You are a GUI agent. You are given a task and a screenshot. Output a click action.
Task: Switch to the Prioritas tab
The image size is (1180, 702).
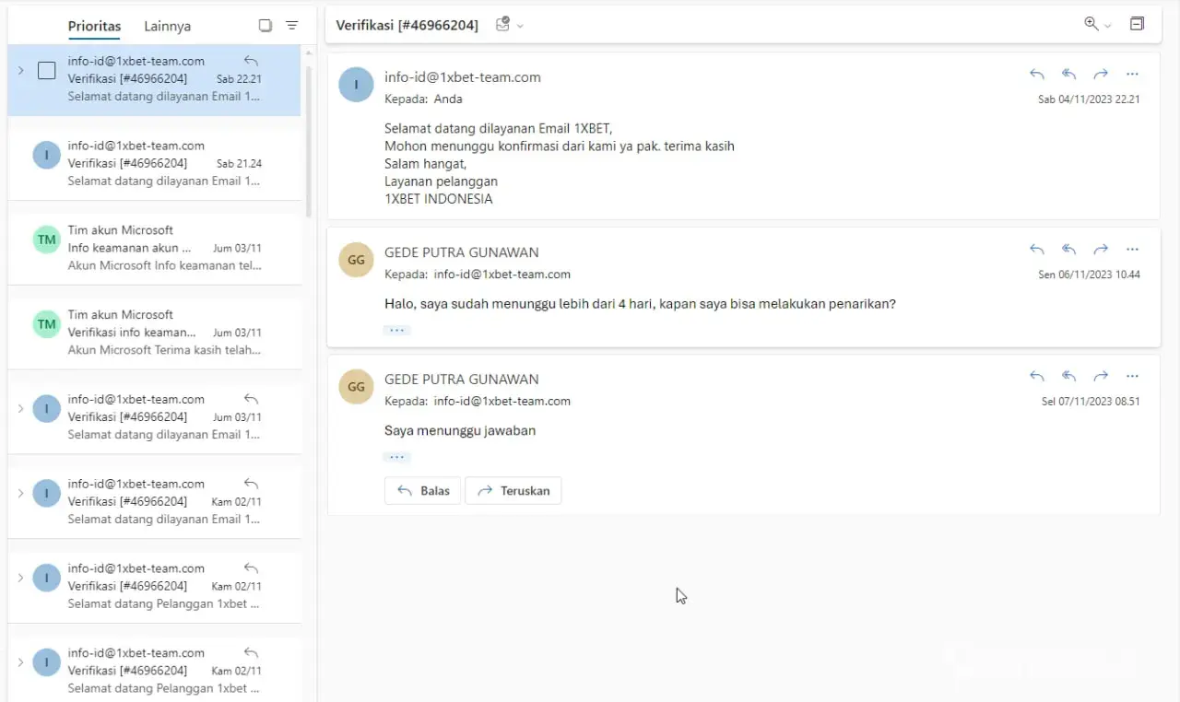click(x=94, y=26)
